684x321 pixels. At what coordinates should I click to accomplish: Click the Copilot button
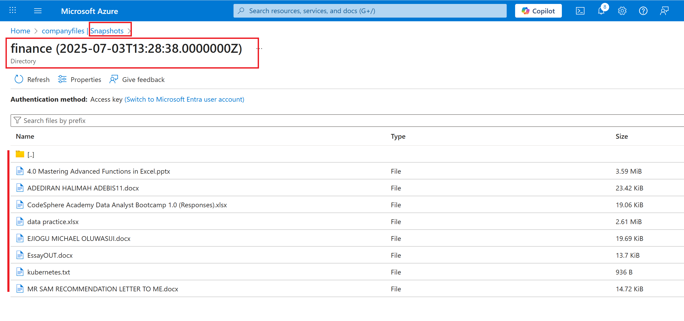pyautogui.click(x=538, y=11)
